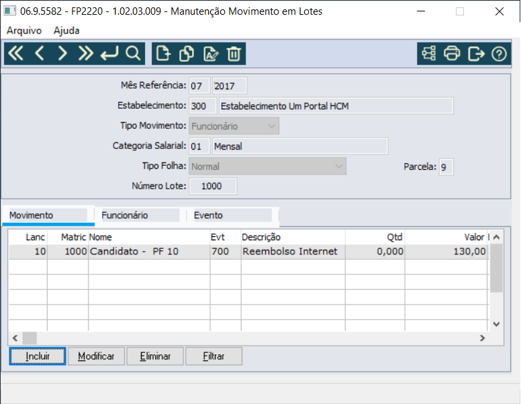Click the horizontal scroll left arrow
Screen dimensions: 521x404
15,338
